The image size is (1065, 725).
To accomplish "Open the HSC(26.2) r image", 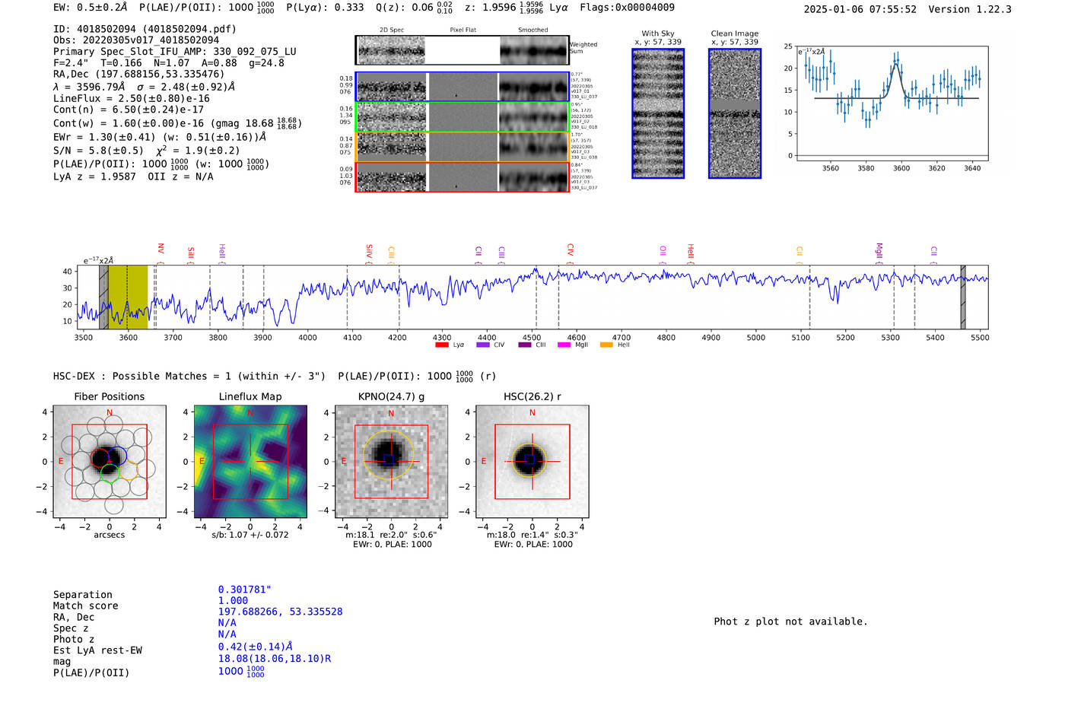I will 532,462.
